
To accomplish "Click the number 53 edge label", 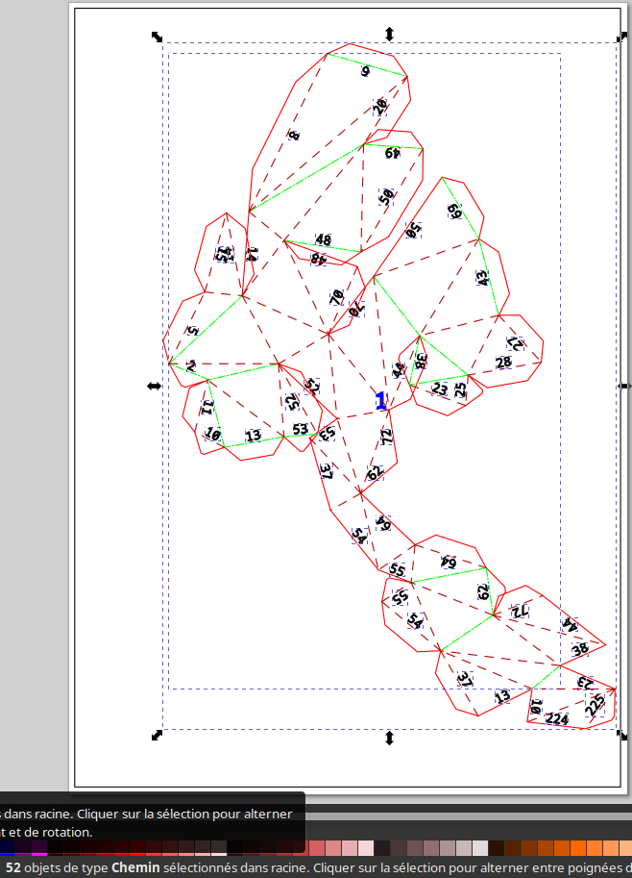I will pyautogui.click(x=301, y=429).
